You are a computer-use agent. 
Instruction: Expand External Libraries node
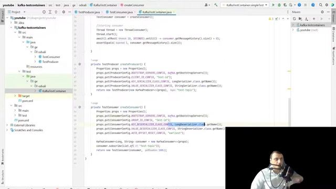[x=7, y=125]
